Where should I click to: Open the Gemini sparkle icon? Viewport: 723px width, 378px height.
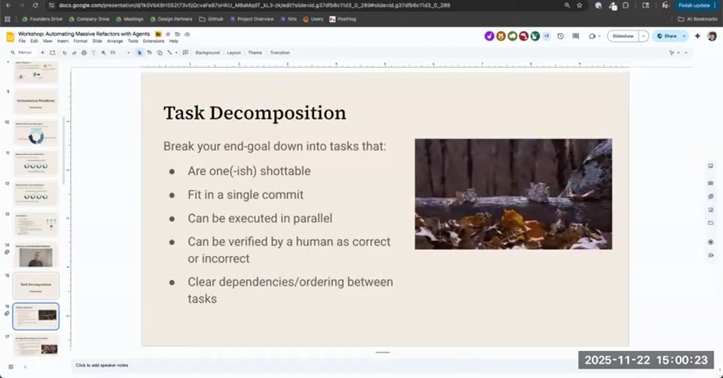(697, 36)
